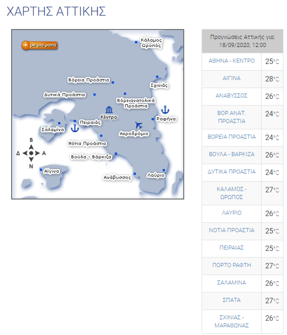Image resolution: width=287 pixels, height=335 pixels.
Task: Open the ΑΘΗΝΑ - ΚΕΝΤΡΟ forecast link
Action: [232, 61]
